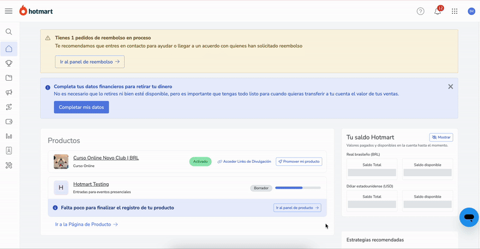Click the Hotmart logo
The image size is (480, 249).
pyautogui.click(x=36, y=11)
